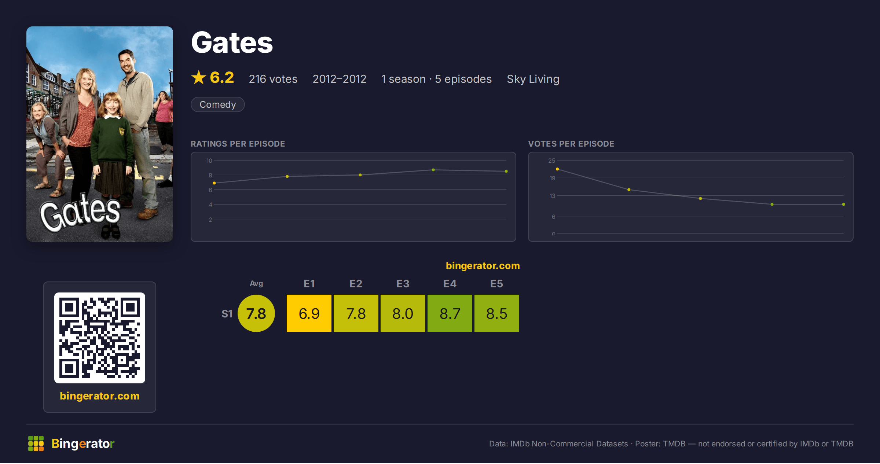Select the E5 rating tile 8.5

tap(497, 313)
